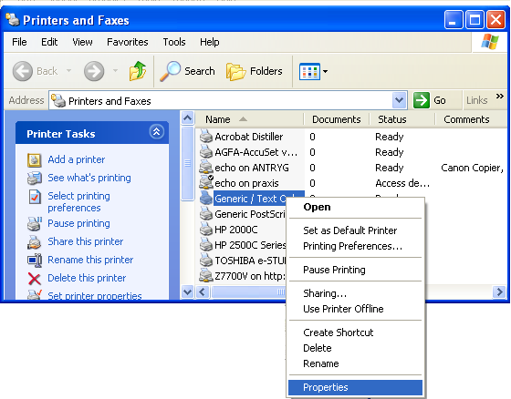This screenshot has height=399, width=511.
Task: Click the Back arrow icon
Action: (x=23, y=71)
